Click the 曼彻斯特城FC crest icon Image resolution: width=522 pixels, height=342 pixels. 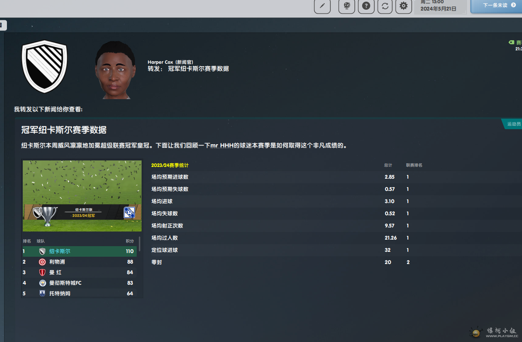click(42, 283)
